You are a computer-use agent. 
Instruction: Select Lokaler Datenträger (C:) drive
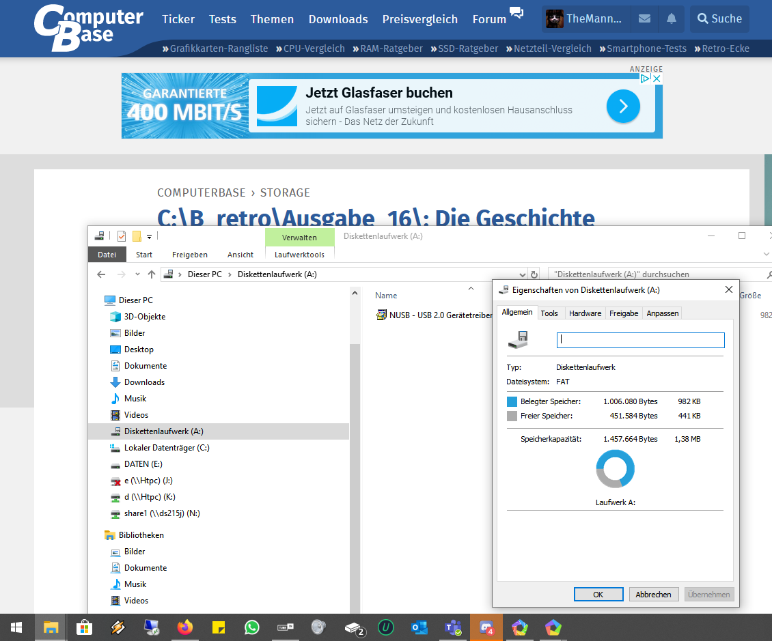coord(167,447)
